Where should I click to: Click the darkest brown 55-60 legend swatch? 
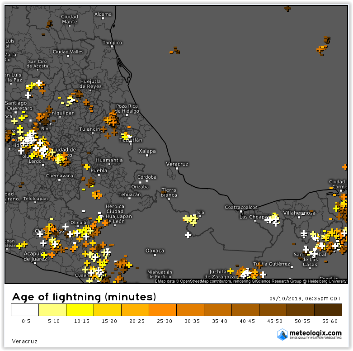click(x=328, y=310)
